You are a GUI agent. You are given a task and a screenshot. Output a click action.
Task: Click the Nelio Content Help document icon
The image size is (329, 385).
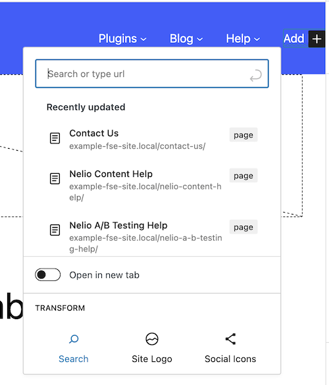pos(55,178)
